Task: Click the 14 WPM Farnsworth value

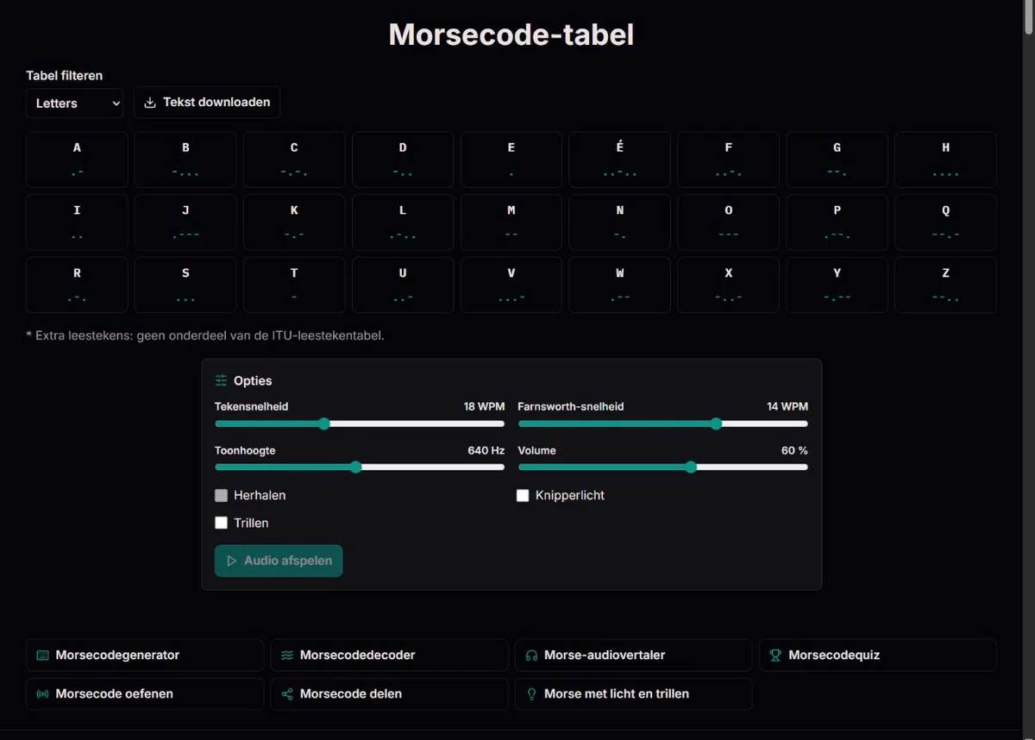Action: click(787, 406)
